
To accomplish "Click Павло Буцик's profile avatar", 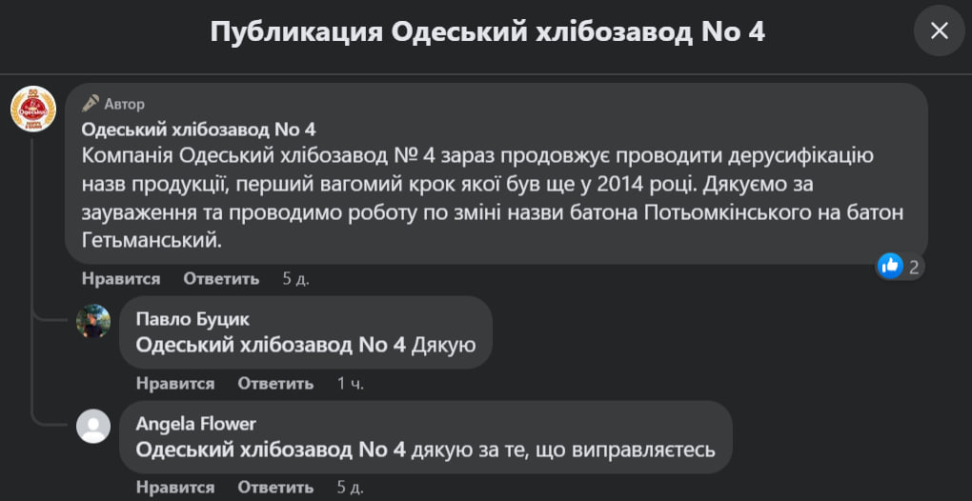I will (x=93, y=322).
